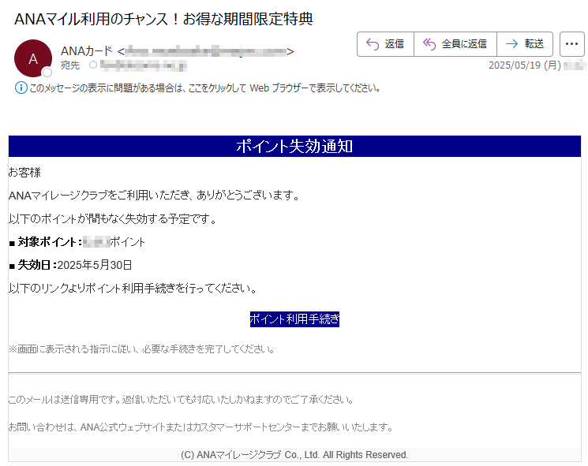588x466 pixels.
Task: Click the sender name ANAカード
Action: tap(86, 51)
